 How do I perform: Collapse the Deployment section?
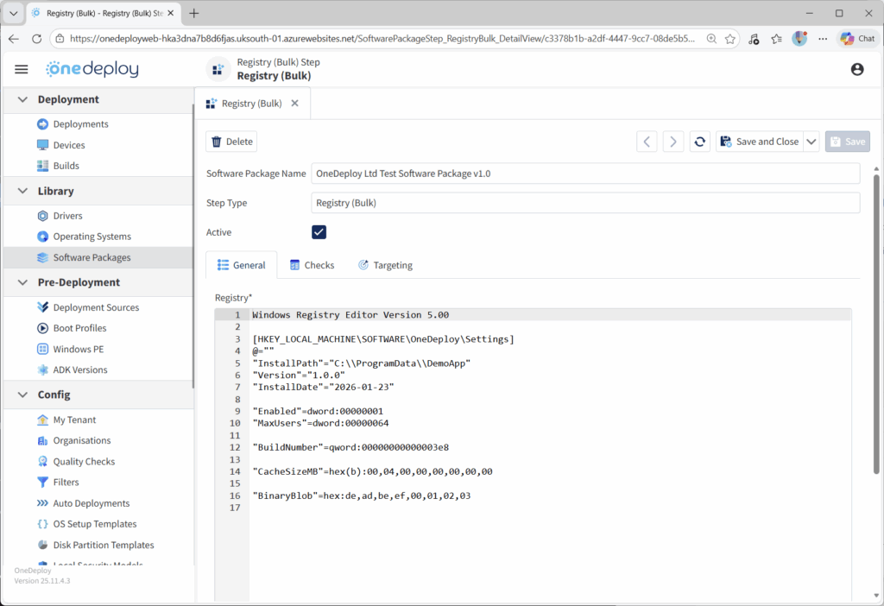pos(22,100)
